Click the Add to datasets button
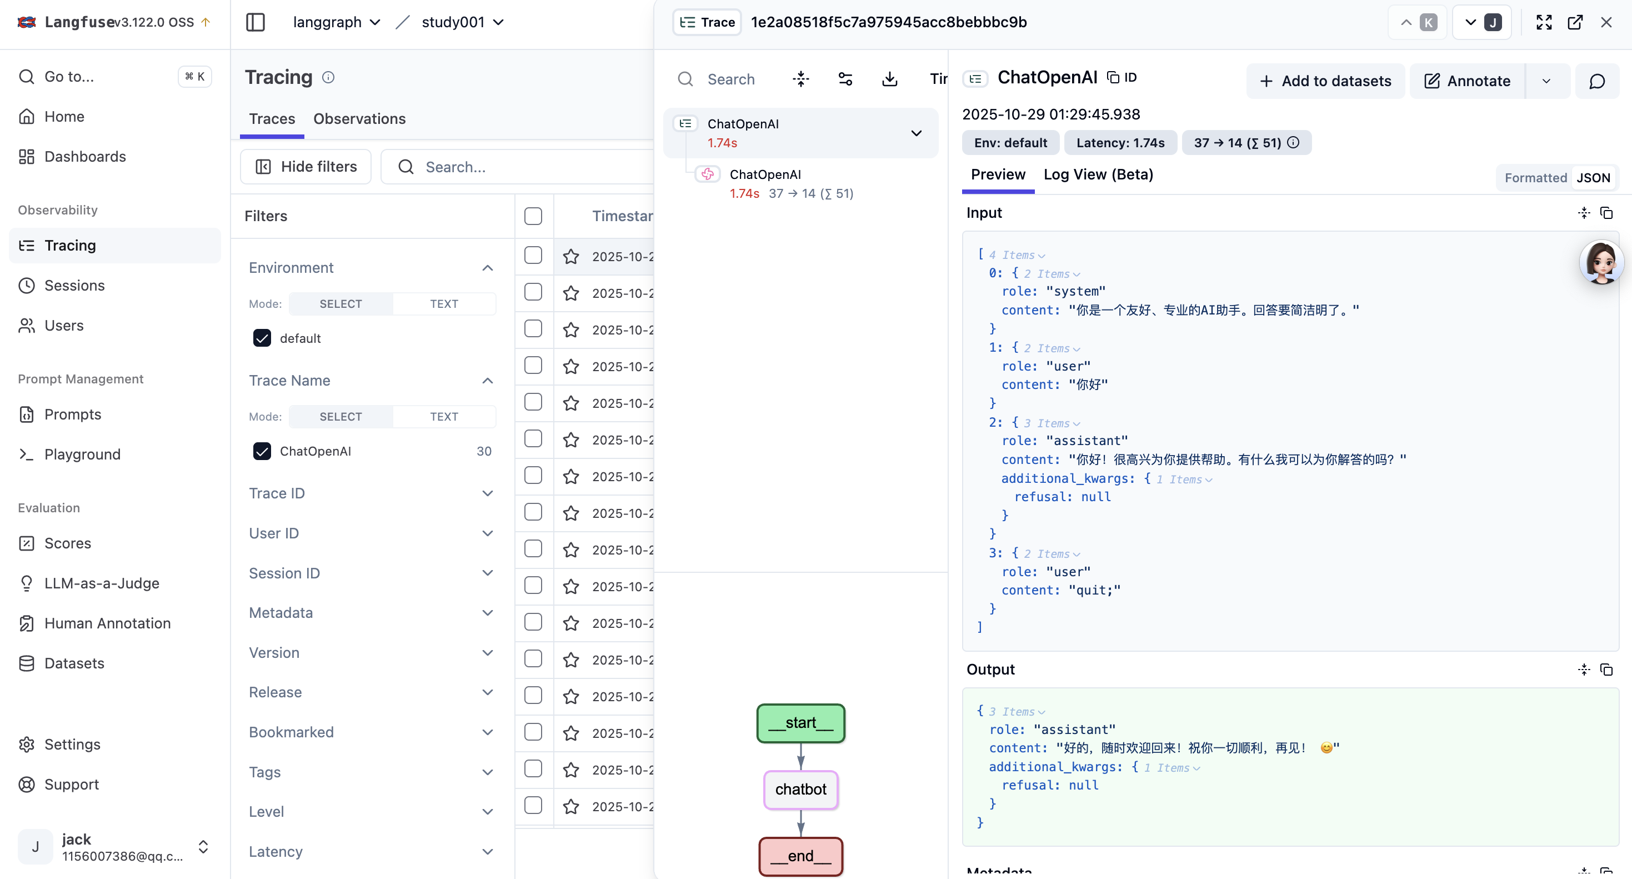The width and height of the screenshot is (1632, 879). pyautogui.click(x=1325, y=81)
